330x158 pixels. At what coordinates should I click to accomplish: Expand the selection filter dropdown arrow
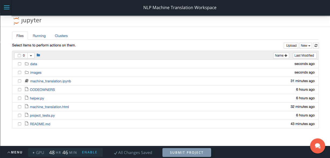[x=31, y=55]
